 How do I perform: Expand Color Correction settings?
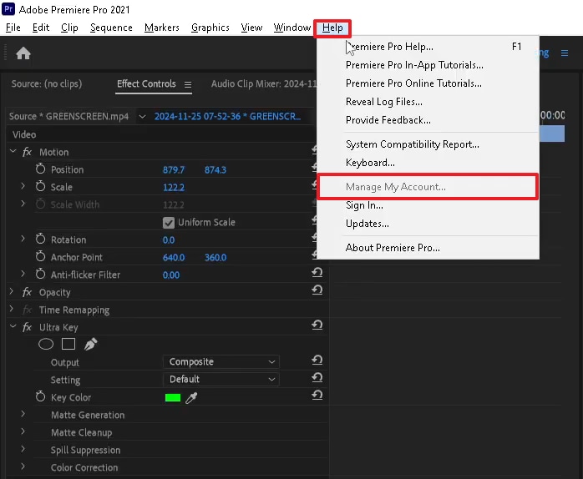pos(23,466)
